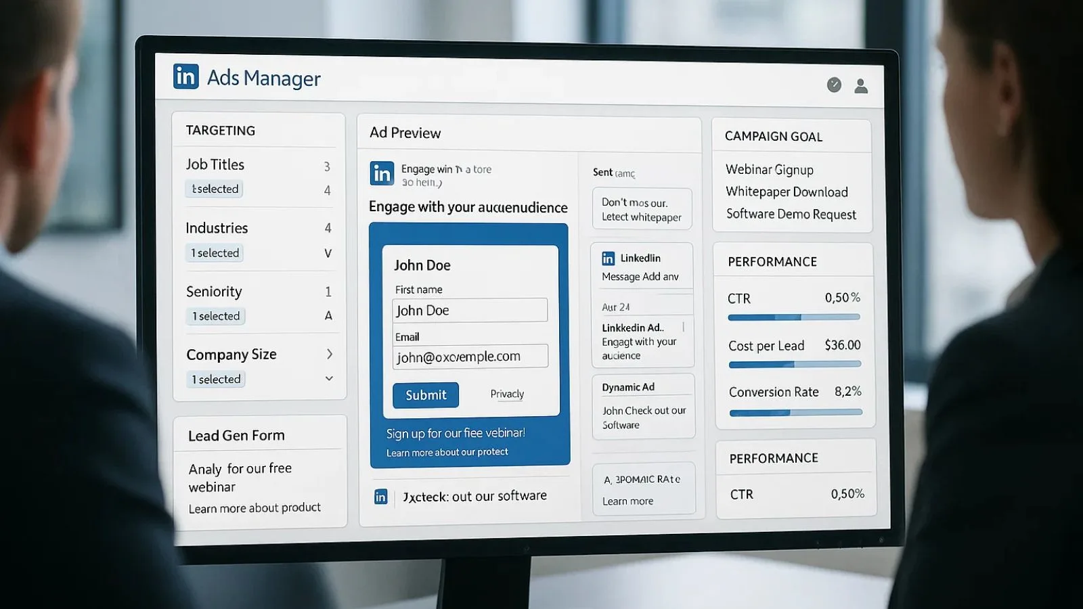Click 'Sign up for our free webinar!' text
Image resolution: width=1083 pixels, height=609 pixels.
(x=456, y=433)
